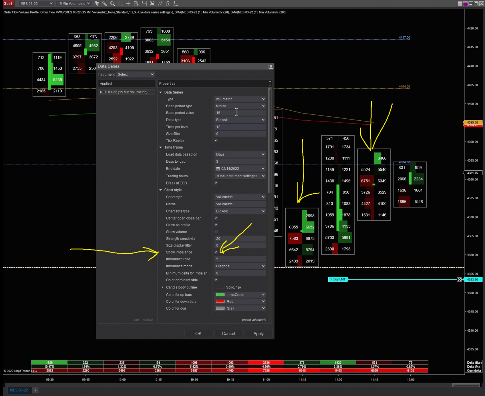Image resolution: width=485 pixels, height=396 pixels.
Task: Uncheck Center open close bar
Action: [x=216, y=218]
